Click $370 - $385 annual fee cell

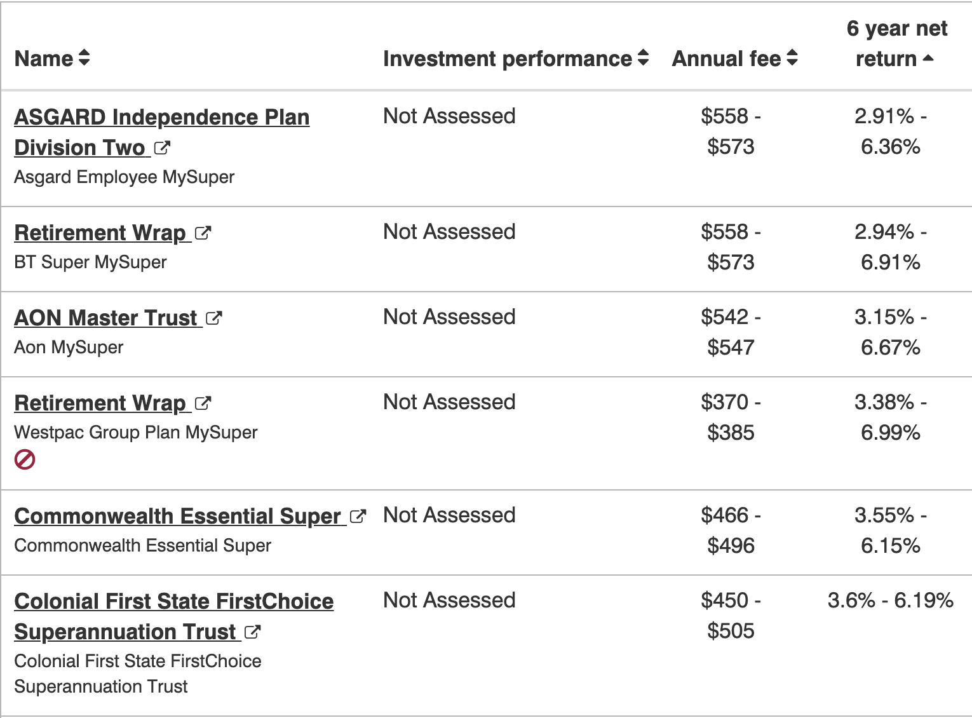[x=731, y=417]
